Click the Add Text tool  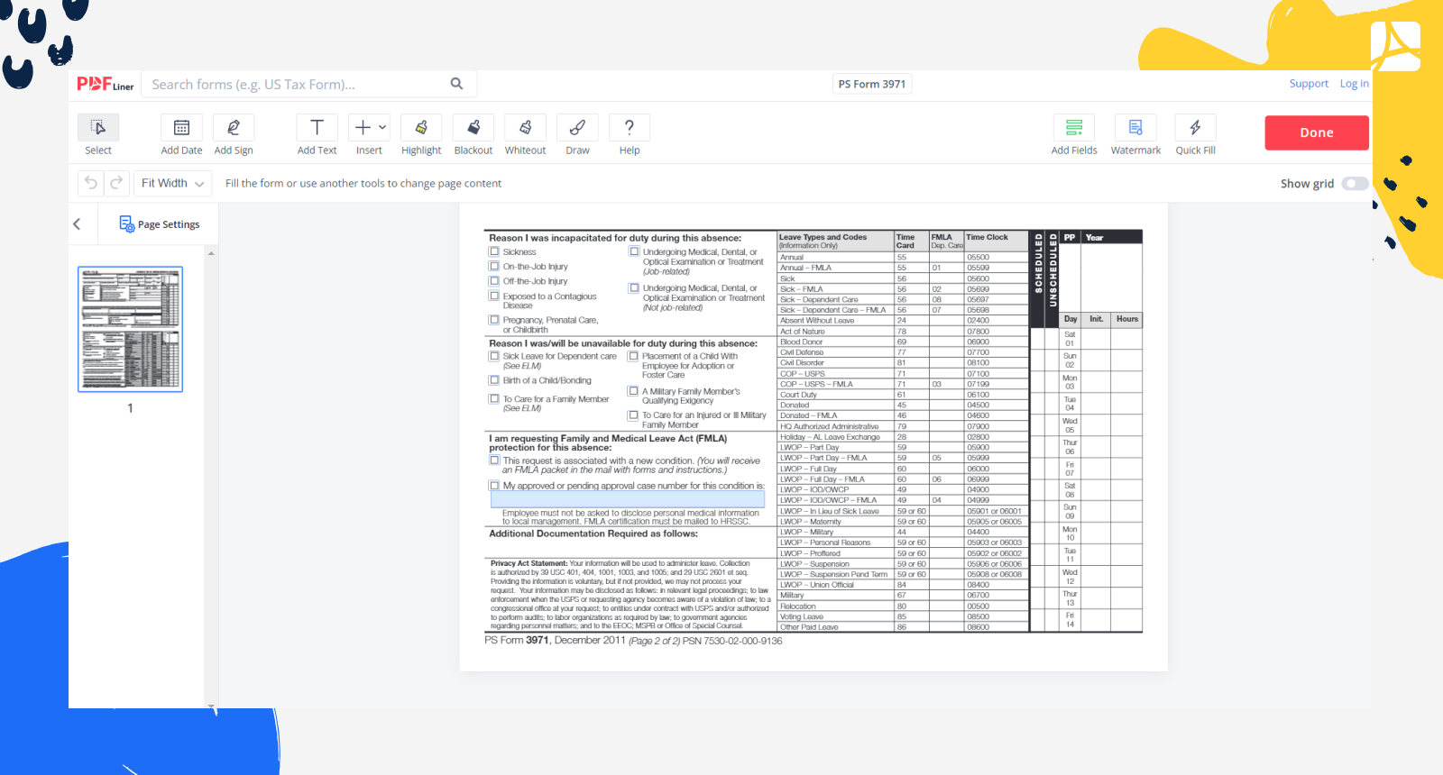(317, 128)
